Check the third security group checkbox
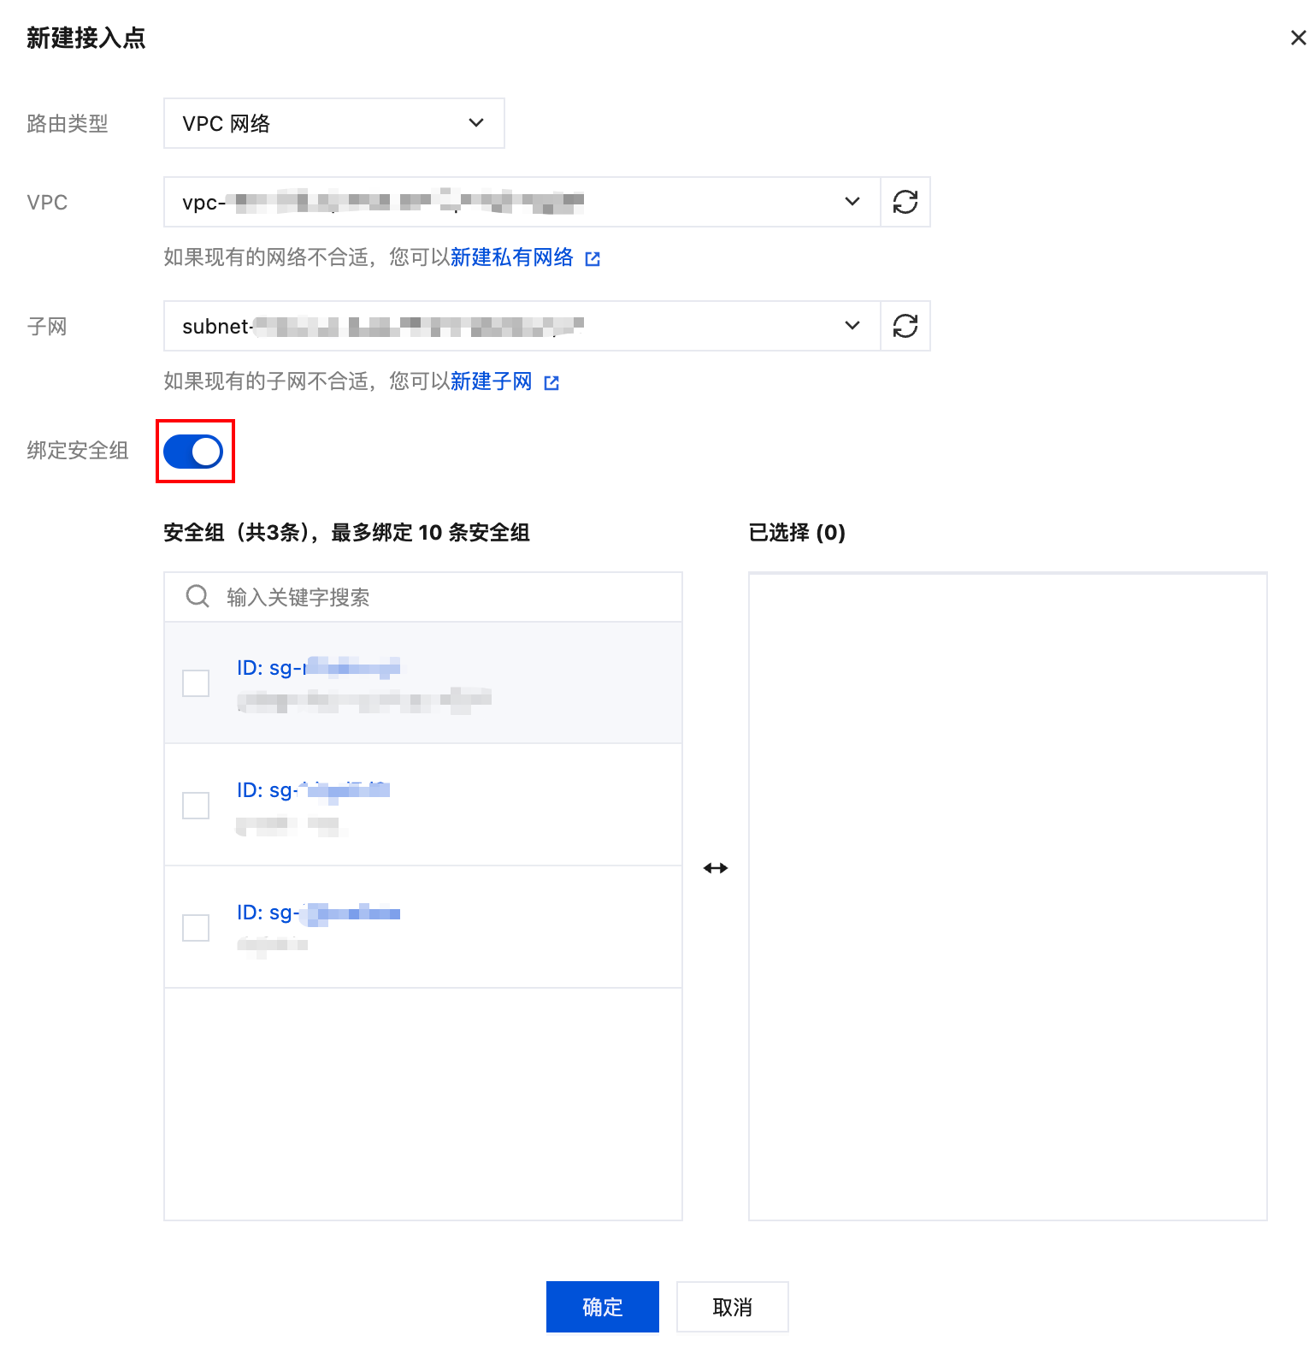1315x1353 pixels. 196,928
